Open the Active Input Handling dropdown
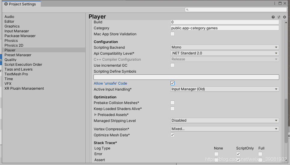Screen dimensions: 290x165 tap(224, 89)
